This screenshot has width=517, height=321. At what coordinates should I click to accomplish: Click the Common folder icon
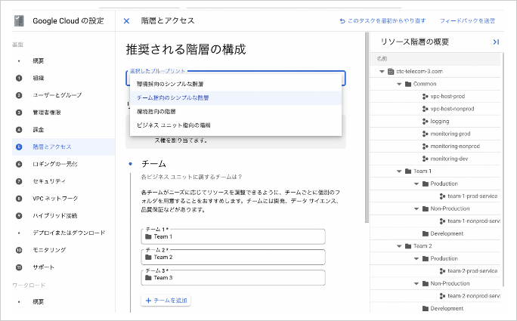point(408,84)
